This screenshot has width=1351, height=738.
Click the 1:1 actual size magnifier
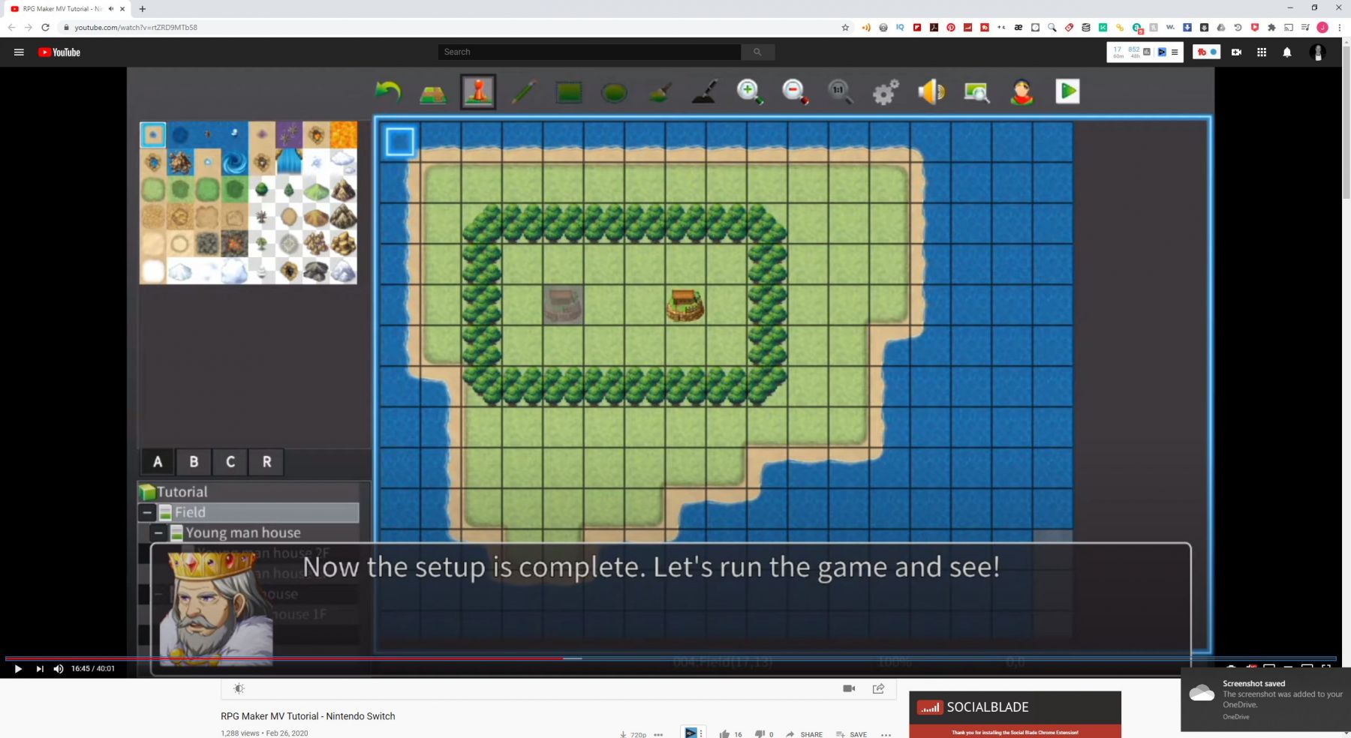pos(840,92)
